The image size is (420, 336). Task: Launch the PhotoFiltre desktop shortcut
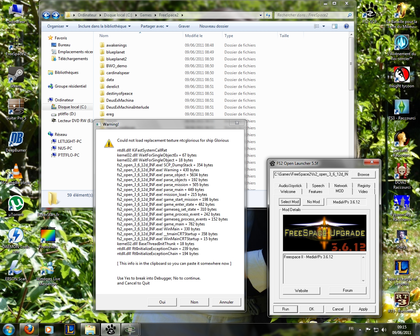[48, 239]
